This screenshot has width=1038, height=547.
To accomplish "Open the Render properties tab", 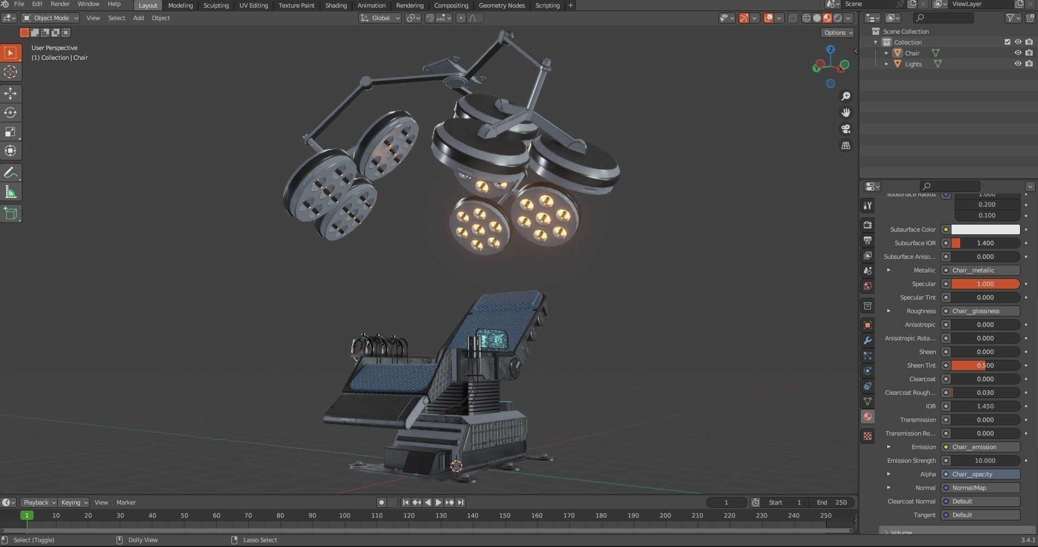I will point(868,225).
